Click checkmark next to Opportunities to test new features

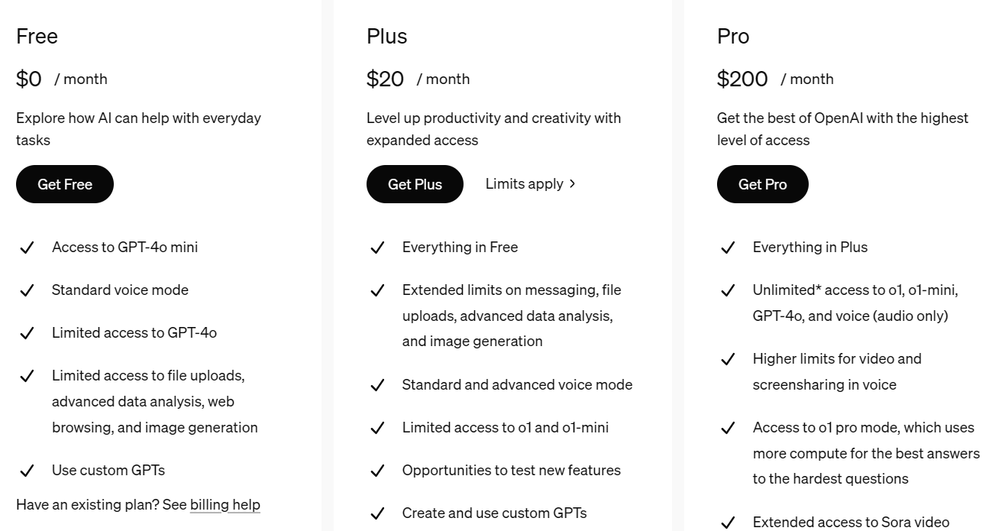(x=377, y=471)
